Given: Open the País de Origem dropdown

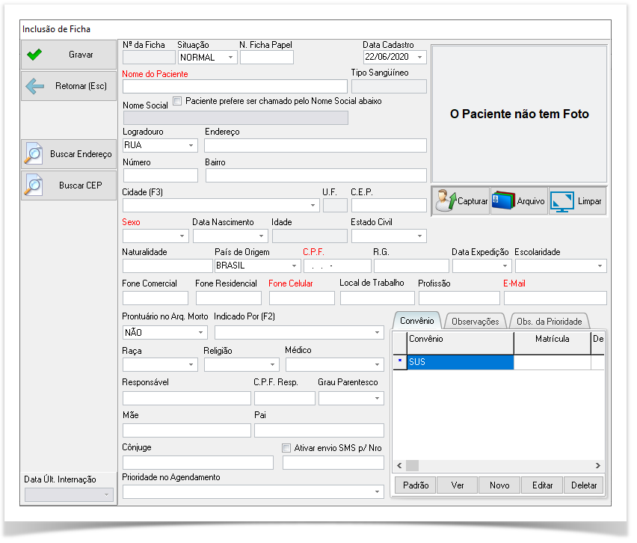Looking at the screenshot, I should tap(294, 266).
